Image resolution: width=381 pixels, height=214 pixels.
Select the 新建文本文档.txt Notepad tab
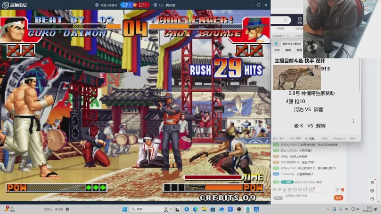tap(291, 44)
